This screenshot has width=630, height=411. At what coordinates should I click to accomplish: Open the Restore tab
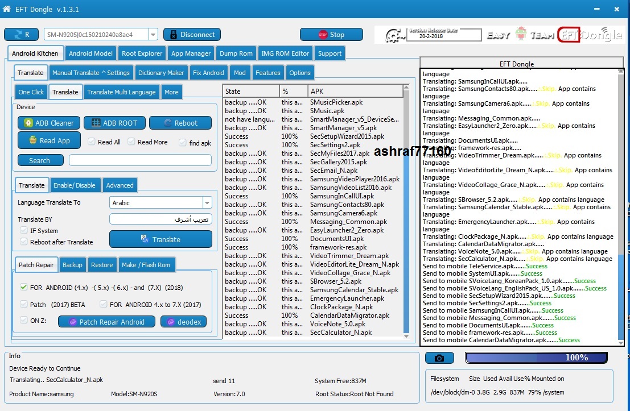coord(102,265)
